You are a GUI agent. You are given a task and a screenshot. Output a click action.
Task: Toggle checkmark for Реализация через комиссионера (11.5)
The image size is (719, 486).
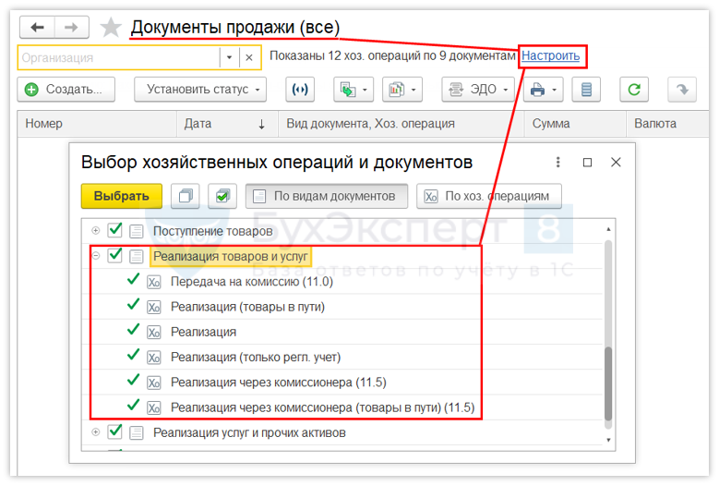tap(134, 381)
